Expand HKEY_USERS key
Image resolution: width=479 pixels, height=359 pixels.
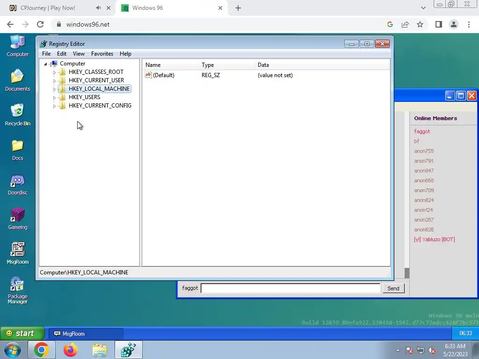[x=54, y=98]
